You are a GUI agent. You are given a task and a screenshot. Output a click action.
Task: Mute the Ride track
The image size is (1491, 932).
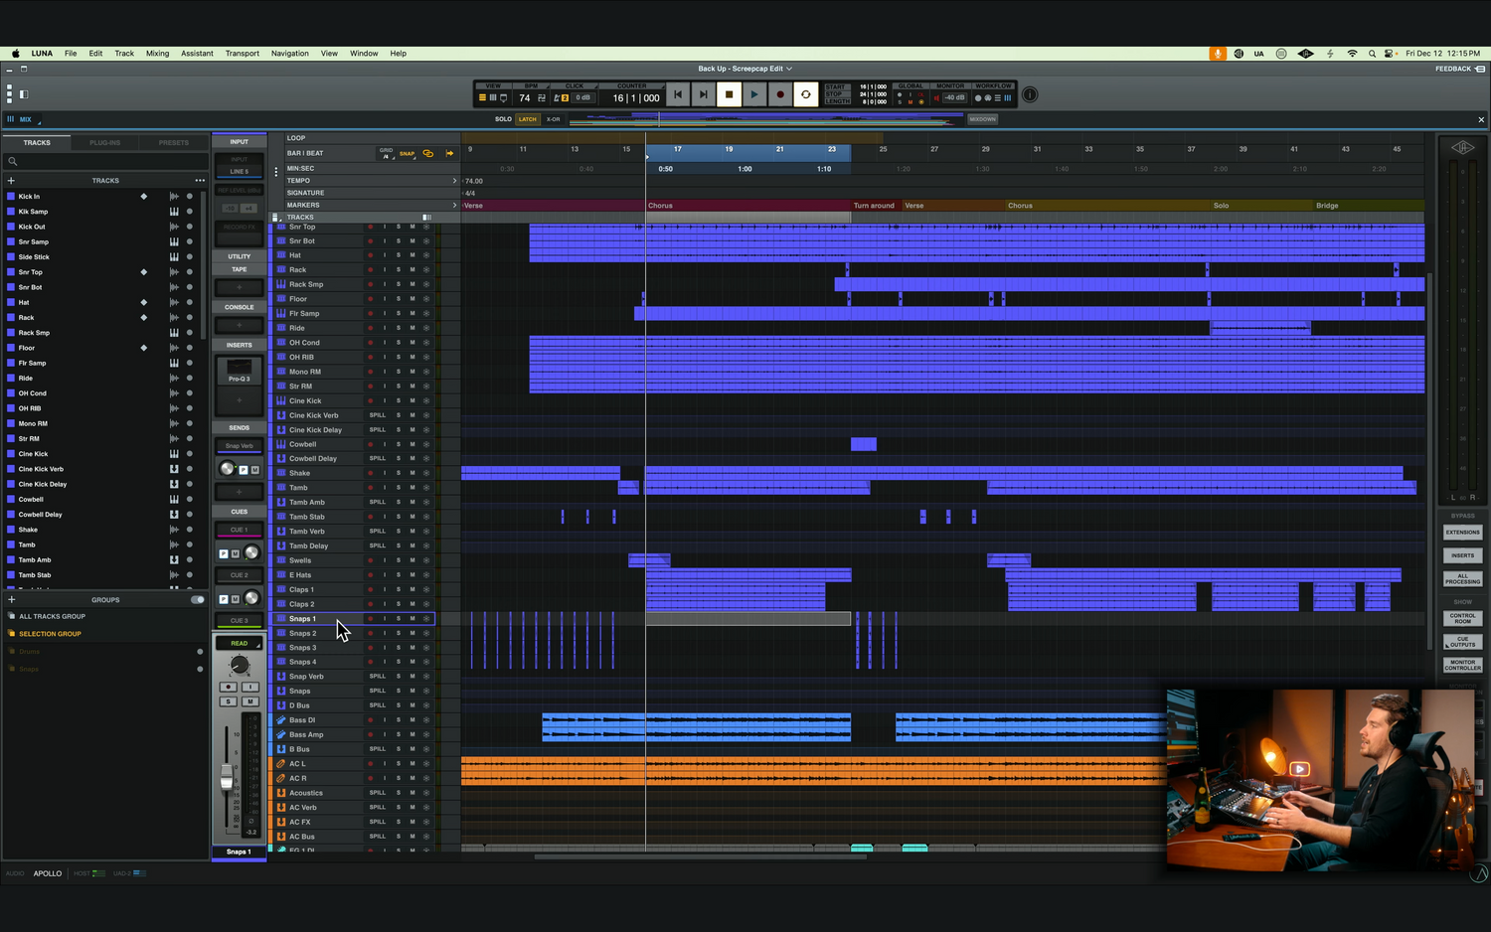point(413,328)
